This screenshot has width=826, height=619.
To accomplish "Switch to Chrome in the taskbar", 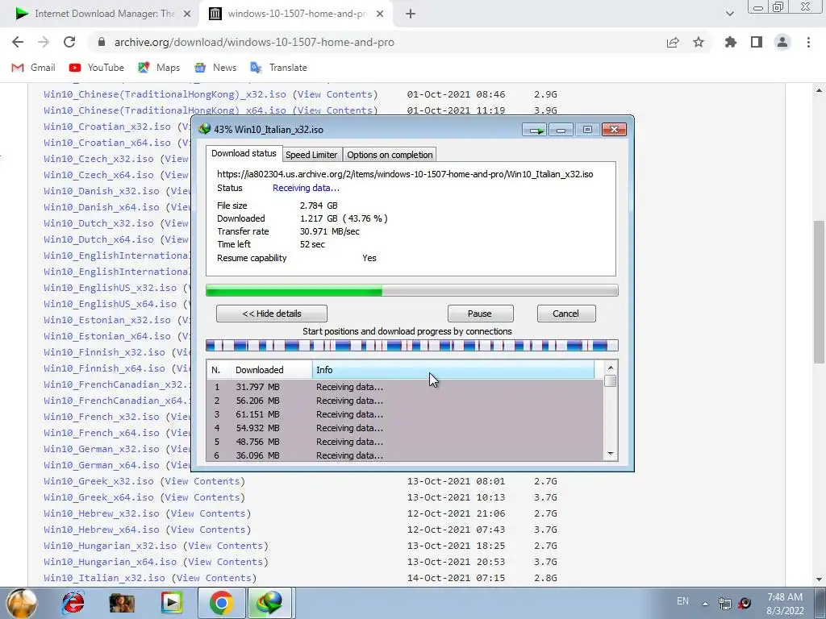I will coord(221,603).
